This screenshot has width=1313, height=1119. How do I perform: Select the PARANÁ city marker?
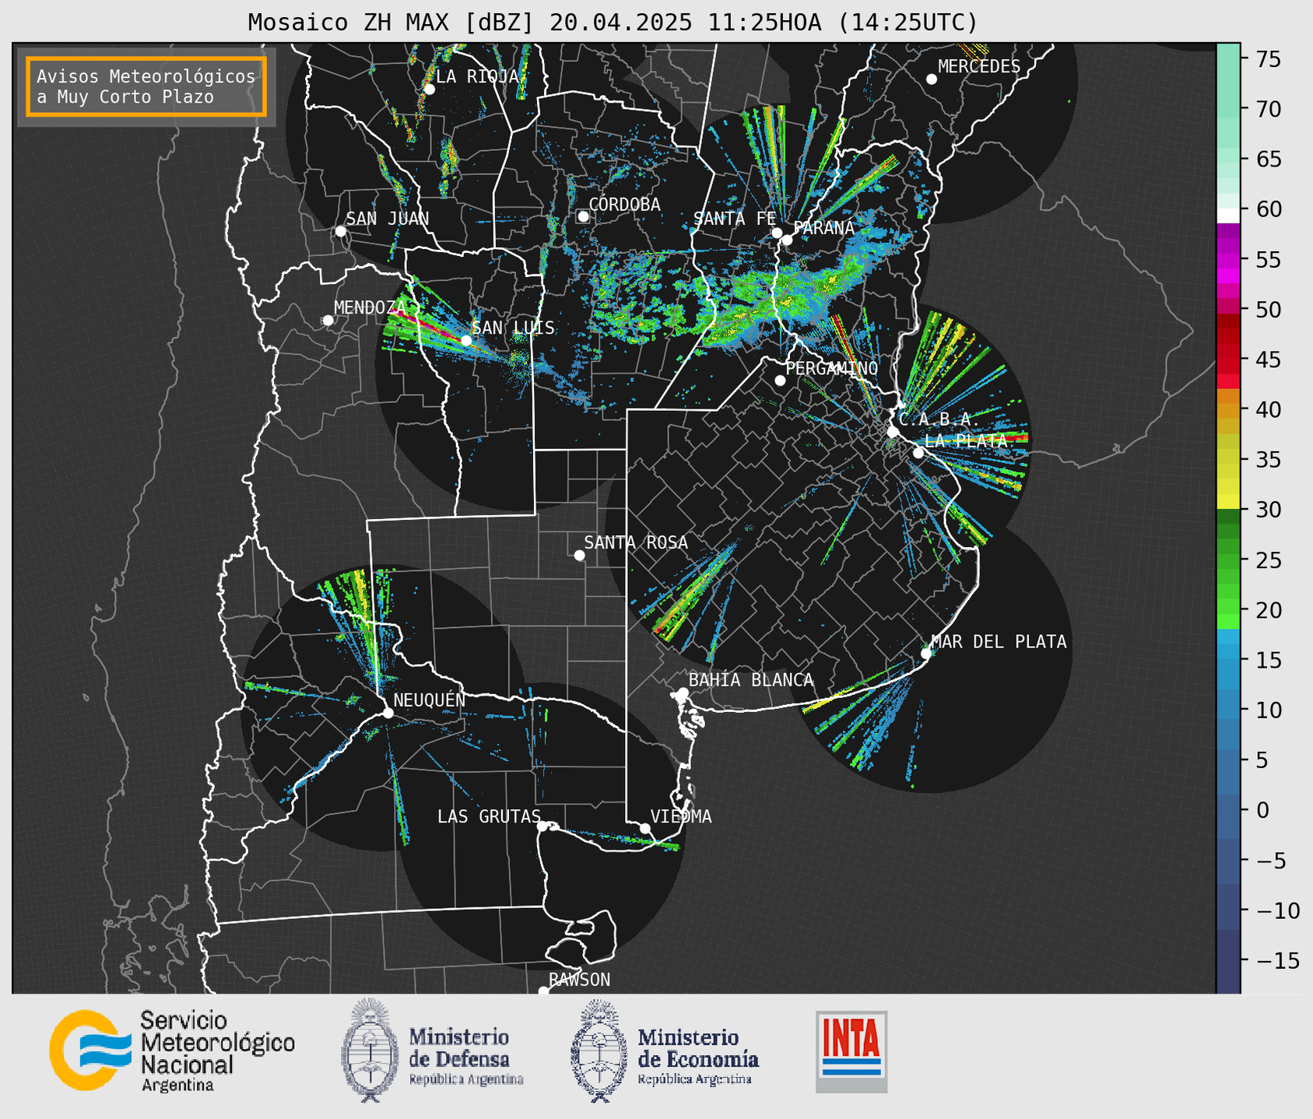point(787,240)
